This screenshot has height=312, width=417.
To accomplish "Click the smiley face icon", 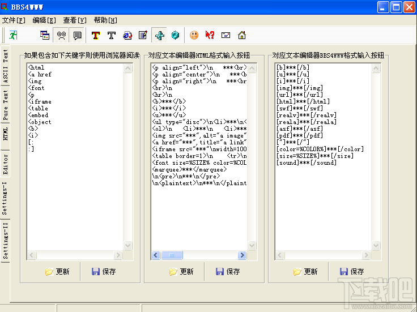I will coord(194,35).
